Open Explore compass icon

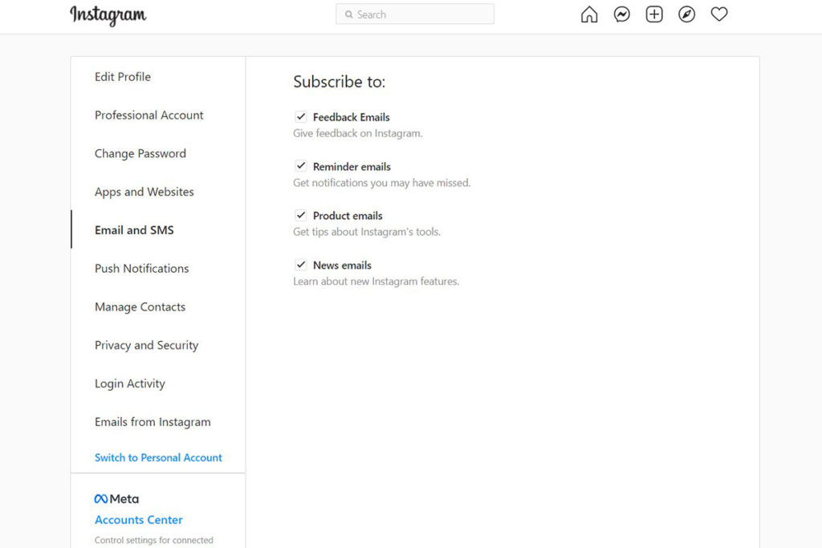coord(687,14)
